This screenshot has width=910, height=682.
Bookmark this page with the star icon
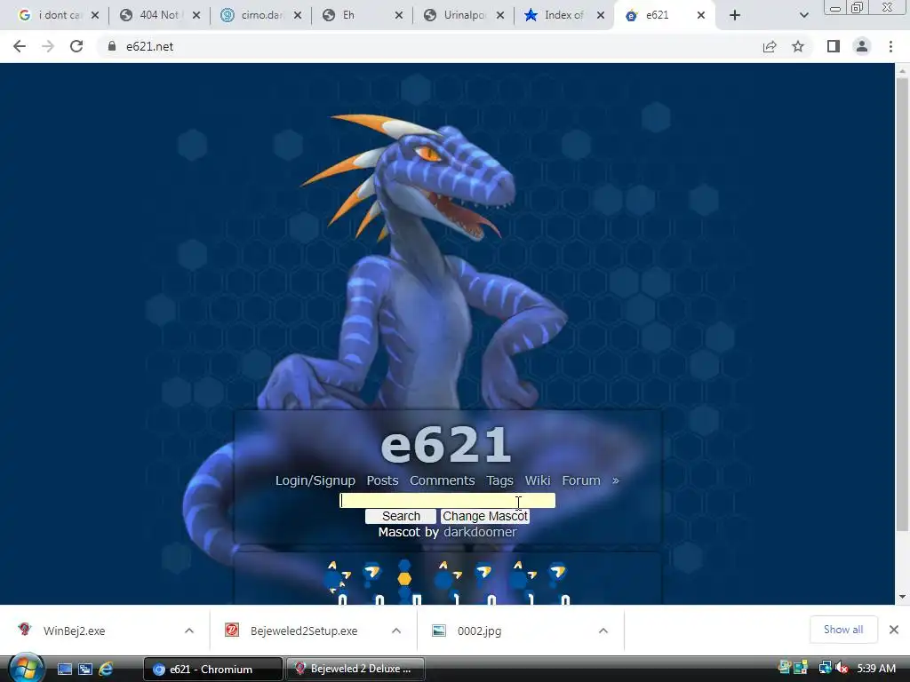pyautogui.click(x=798, y=46)
